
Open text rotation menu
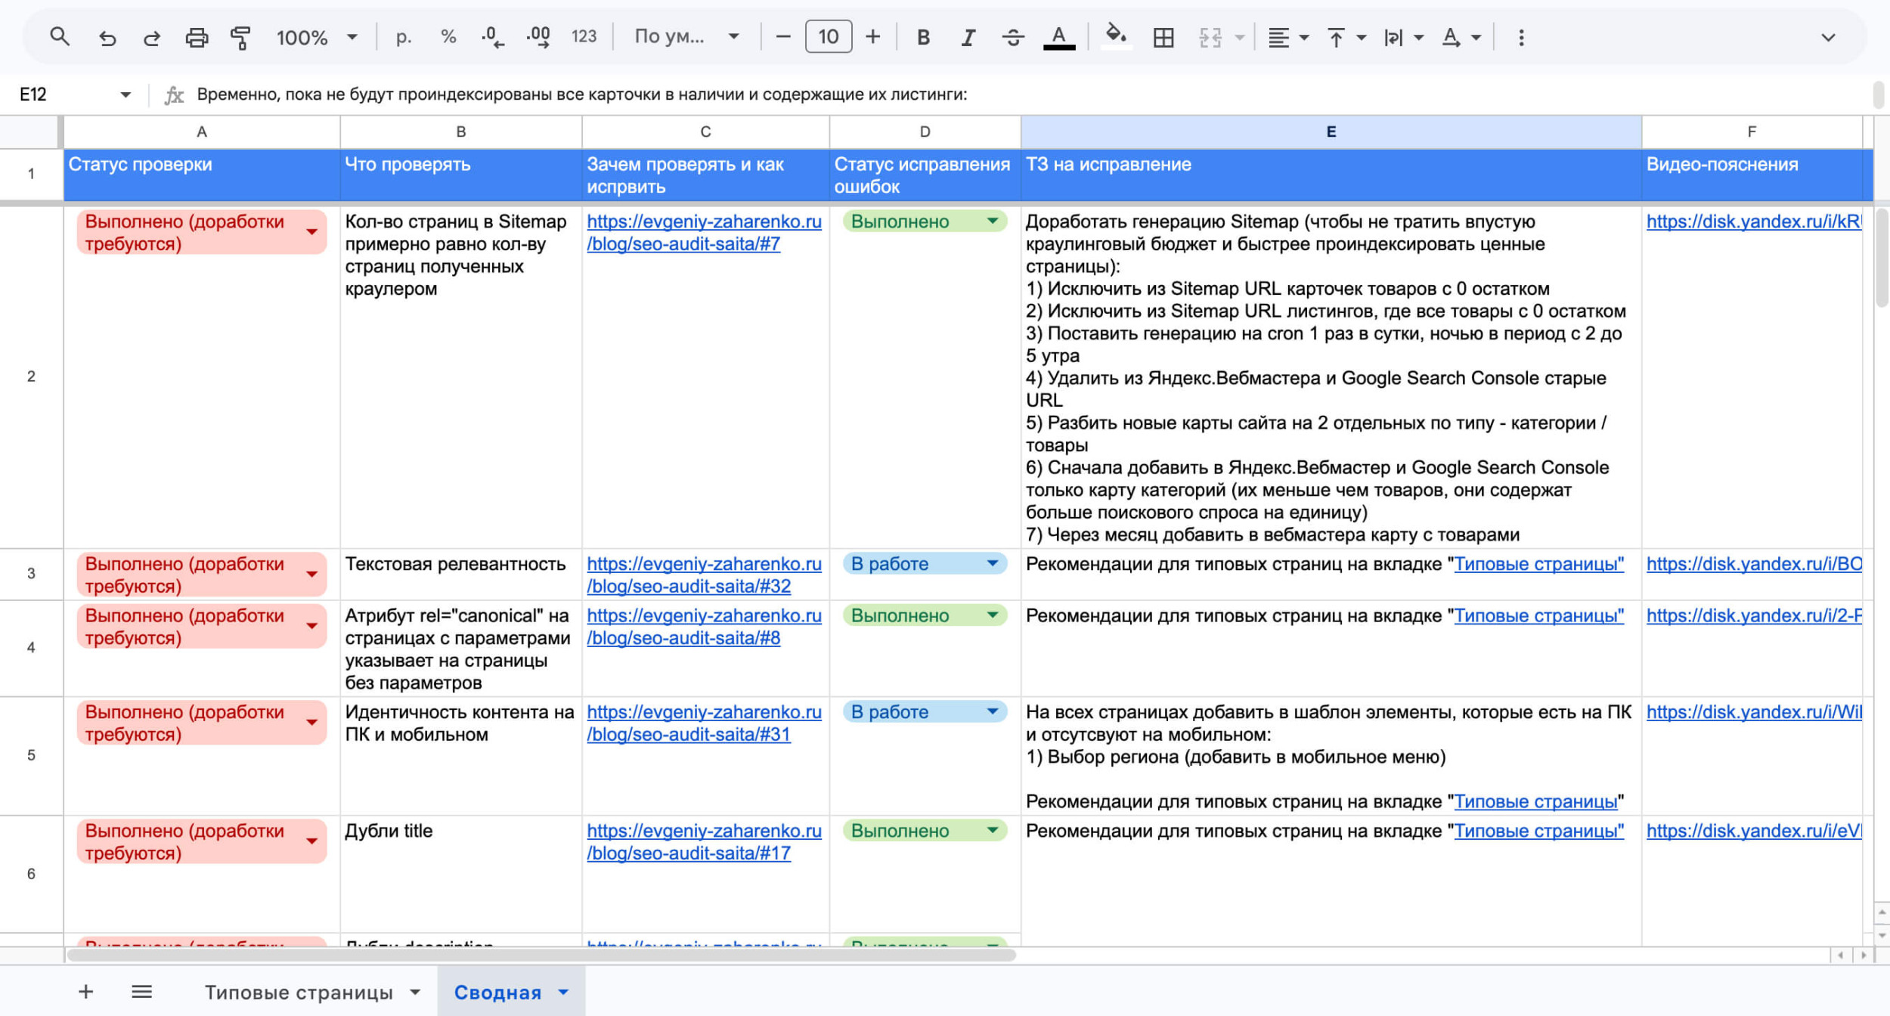(1461, 37)
